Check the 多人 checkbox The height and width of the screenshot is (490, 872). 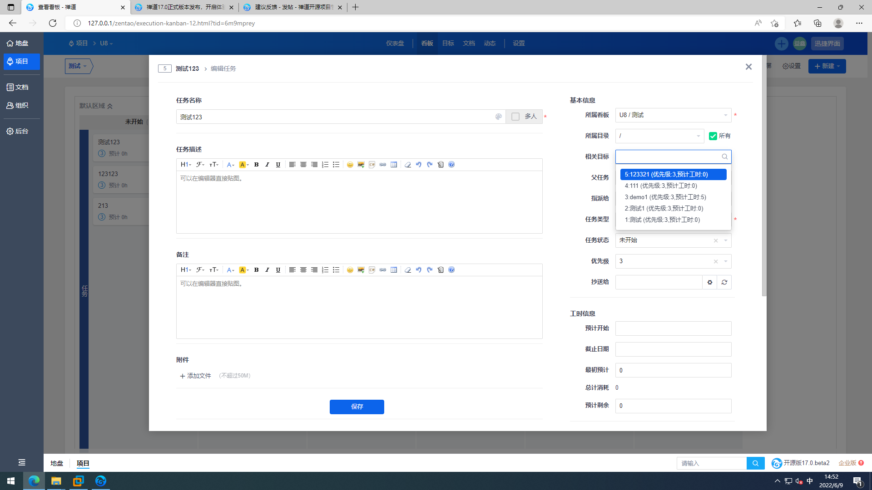[x=515, y=117]
